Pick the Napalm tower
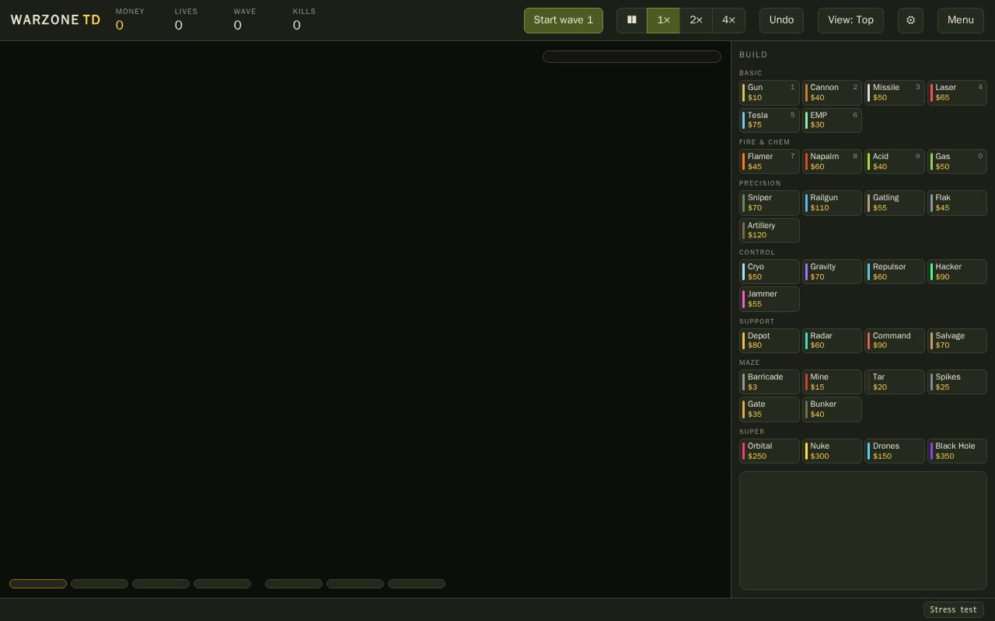Screen dimensions: 995x621 [832, 161]
